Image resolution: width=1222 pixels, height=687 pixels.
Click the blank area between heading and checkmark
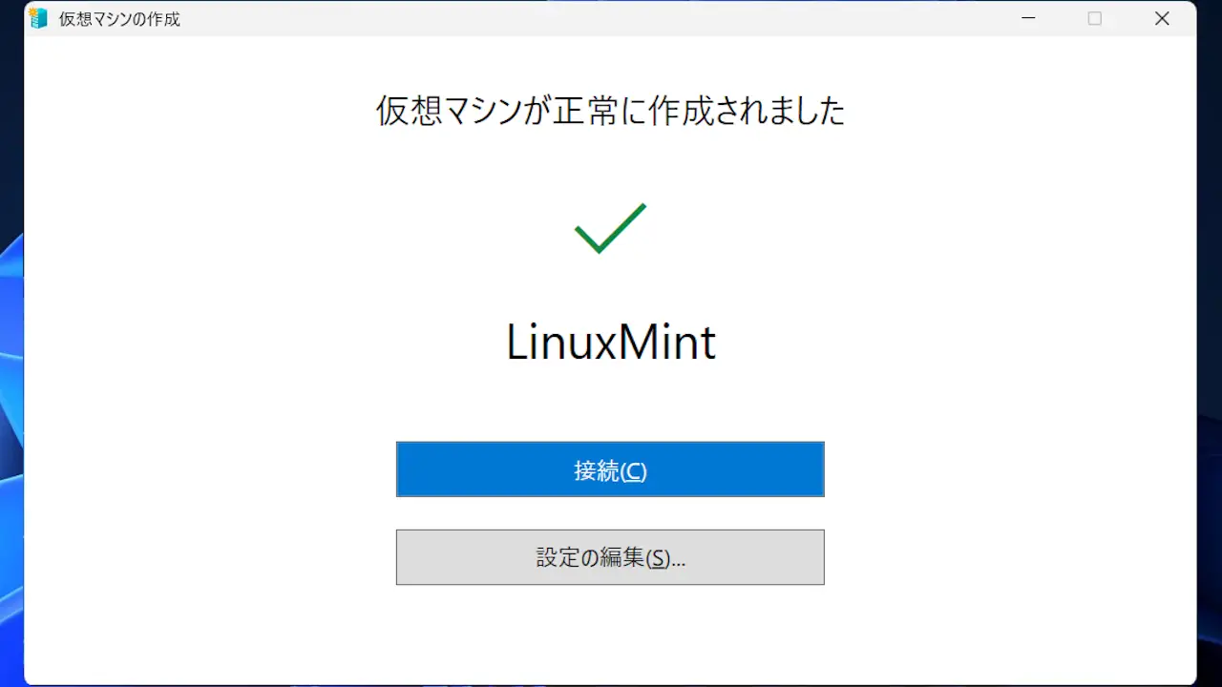[x=610, y=167]
